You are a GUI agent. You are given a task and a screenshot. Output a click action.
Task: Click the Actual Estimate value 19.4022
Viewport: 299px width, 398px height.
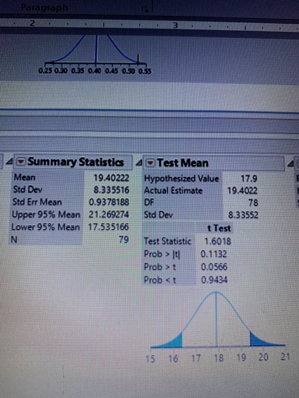[243, 190]
